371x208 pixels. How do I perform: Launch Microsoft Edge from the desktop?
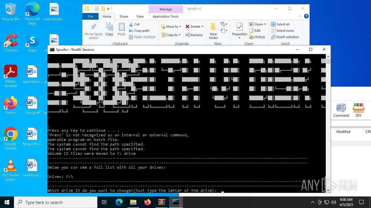point(32,14)
